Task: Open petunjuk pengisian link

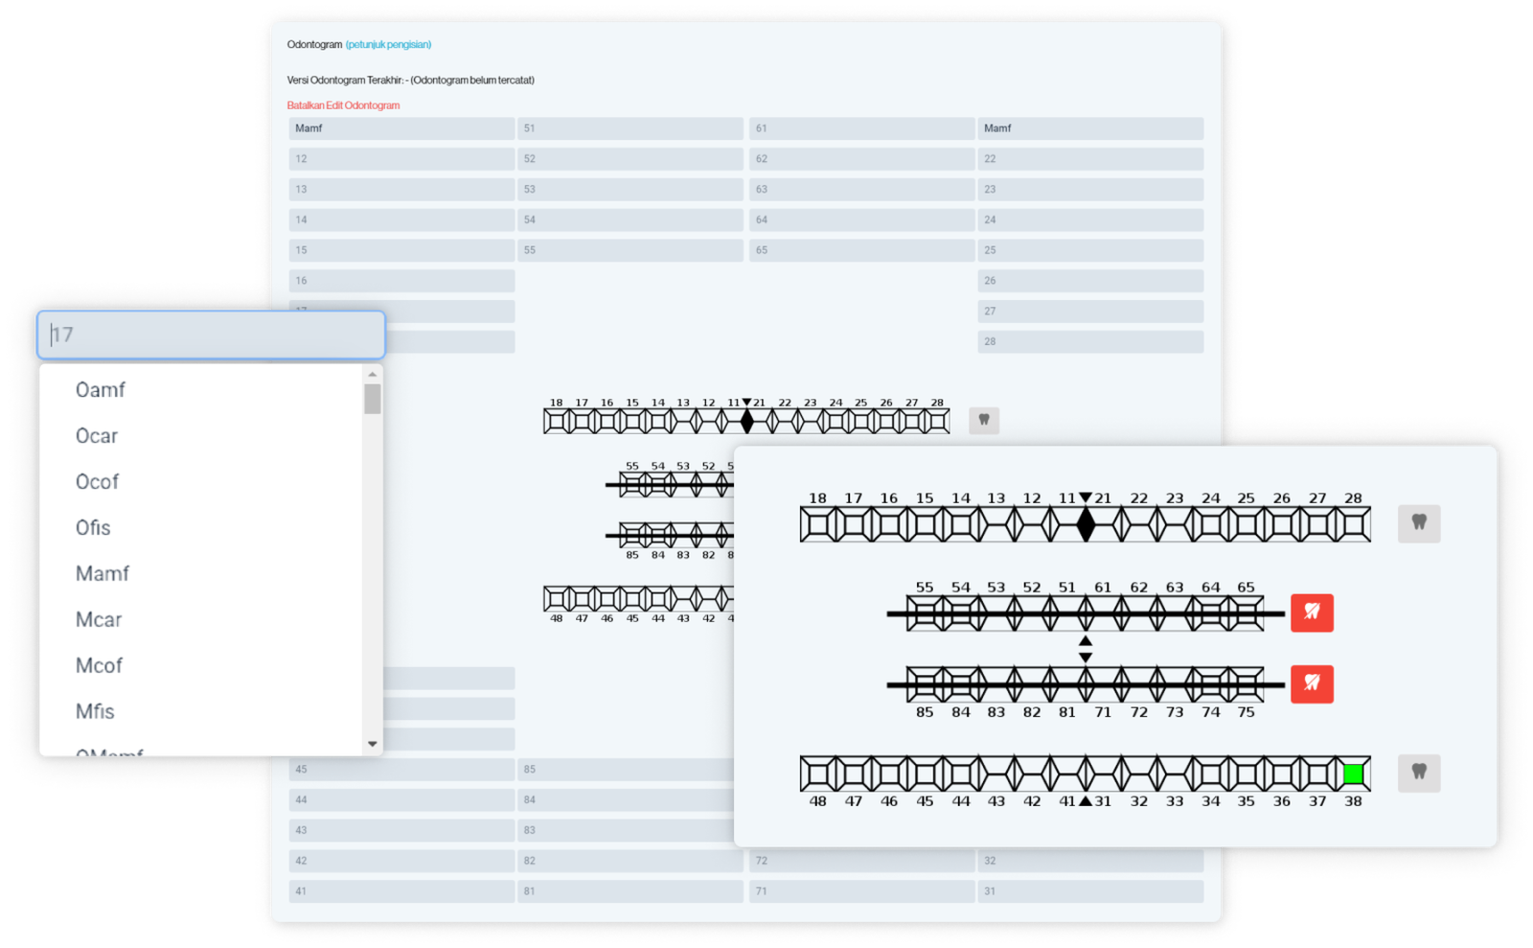Action: pos(388,44)
